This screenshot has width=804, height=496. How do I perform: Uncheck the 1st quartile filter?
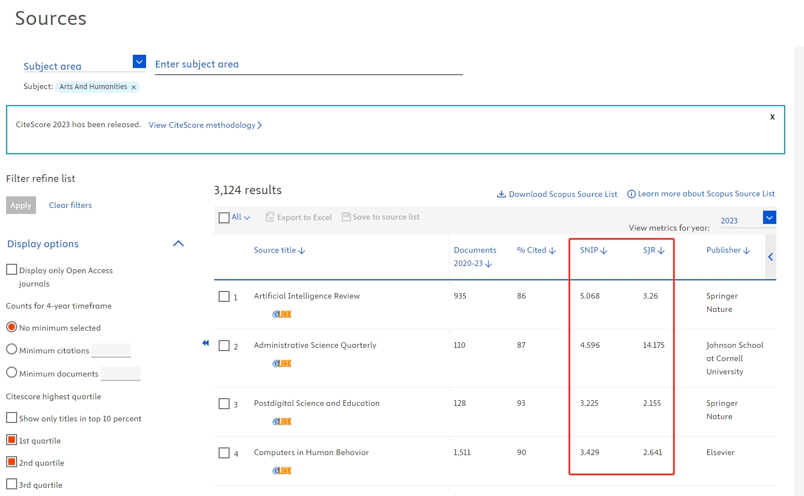click(x=12, y=440)
